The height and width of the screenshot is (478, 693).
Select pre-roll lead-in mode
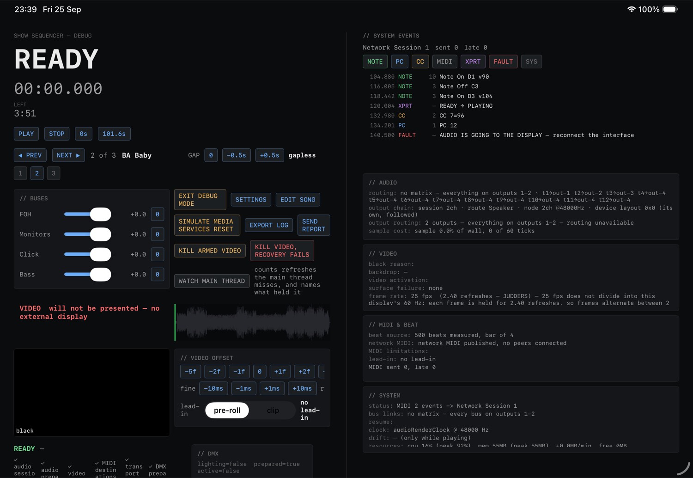pyautogui.click(x=227, y=410)
